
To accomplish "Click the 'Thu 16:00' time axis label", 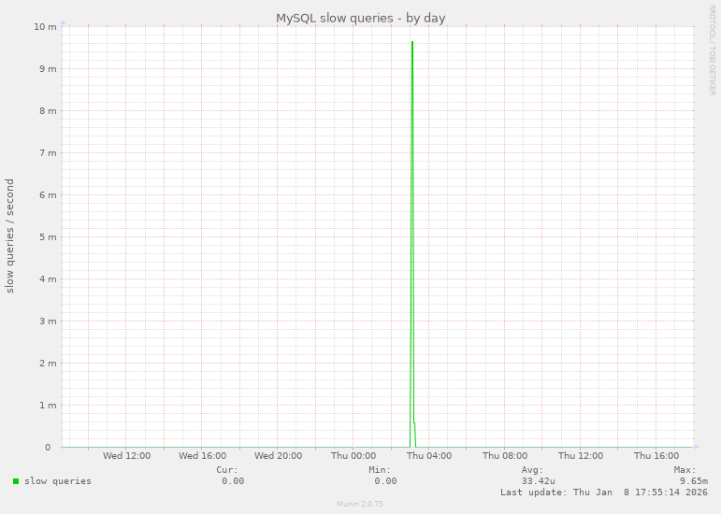I will point(656,456).
